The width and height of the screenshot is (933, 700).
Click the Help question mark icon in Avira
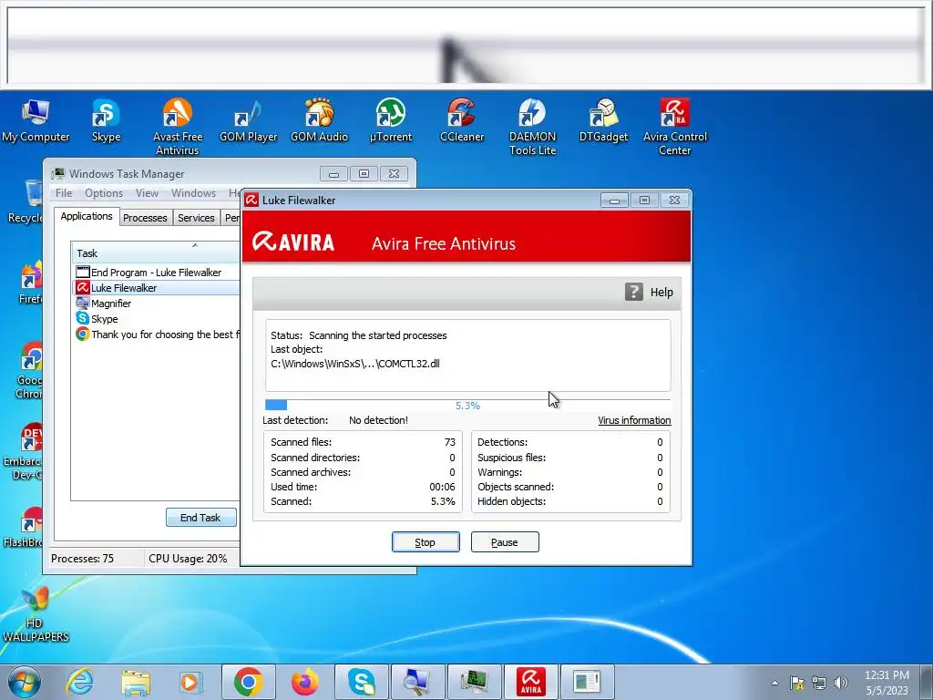(x=634, y=292)
